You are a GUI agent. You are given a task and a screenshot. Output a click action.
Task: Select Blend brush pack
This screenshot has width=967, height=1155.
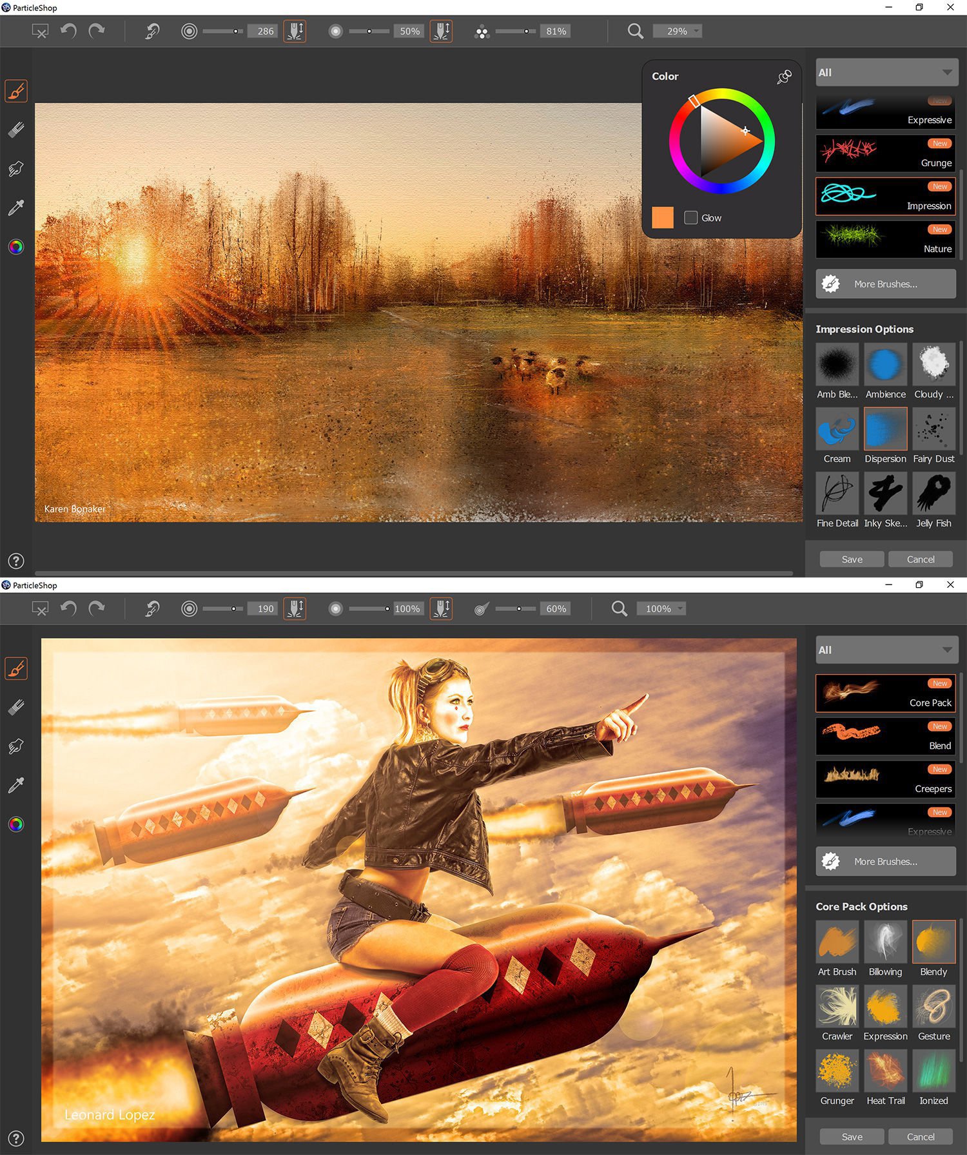(885, 737)
